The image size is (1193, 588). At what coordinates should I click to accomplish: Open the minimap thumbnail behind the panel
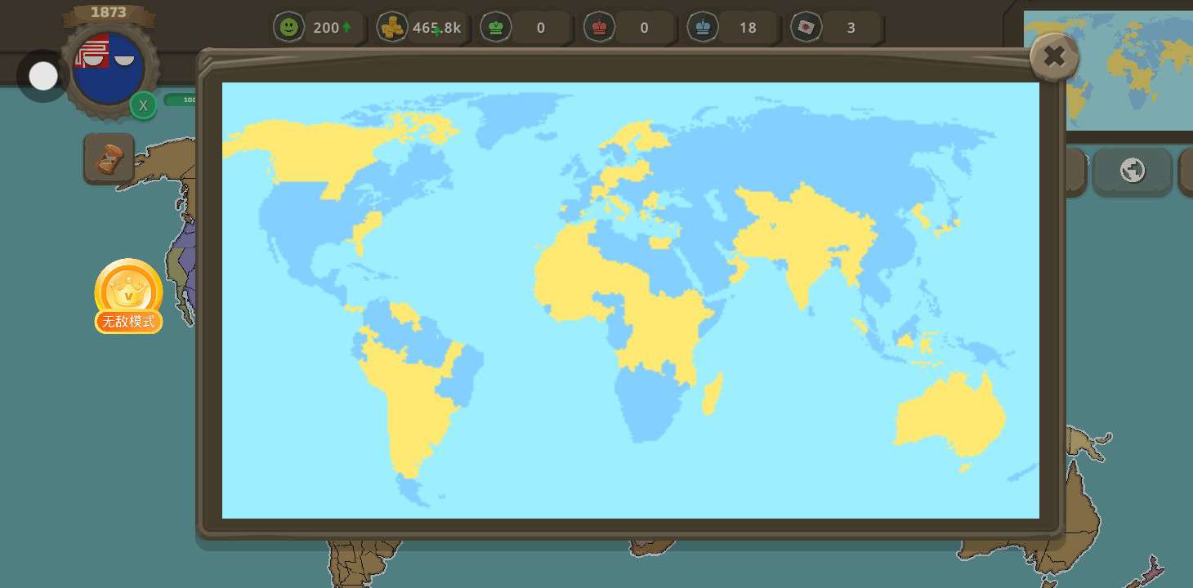pyautogui.click(x=1108, y=70)
